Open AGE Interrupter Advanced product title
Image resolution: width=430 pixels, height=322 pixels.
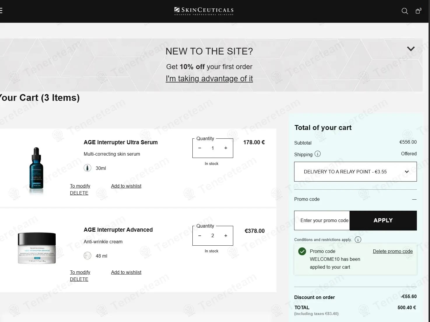coord(118,230)
